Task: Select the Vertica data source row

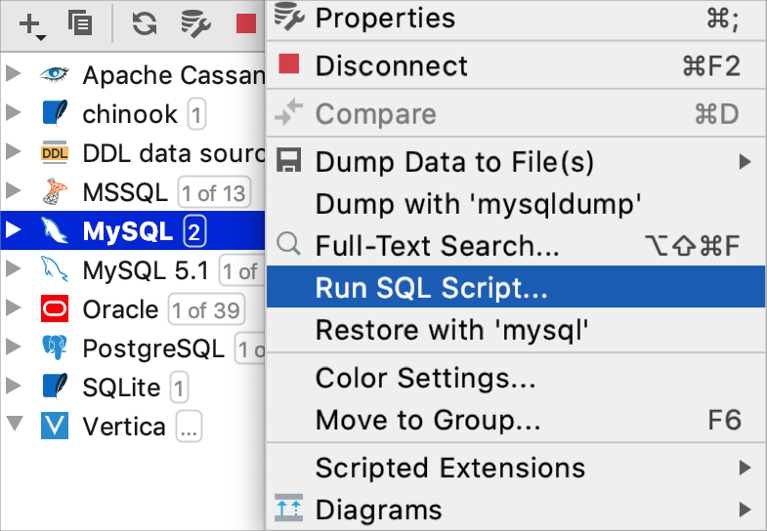Action: click(x=133, y=426)
